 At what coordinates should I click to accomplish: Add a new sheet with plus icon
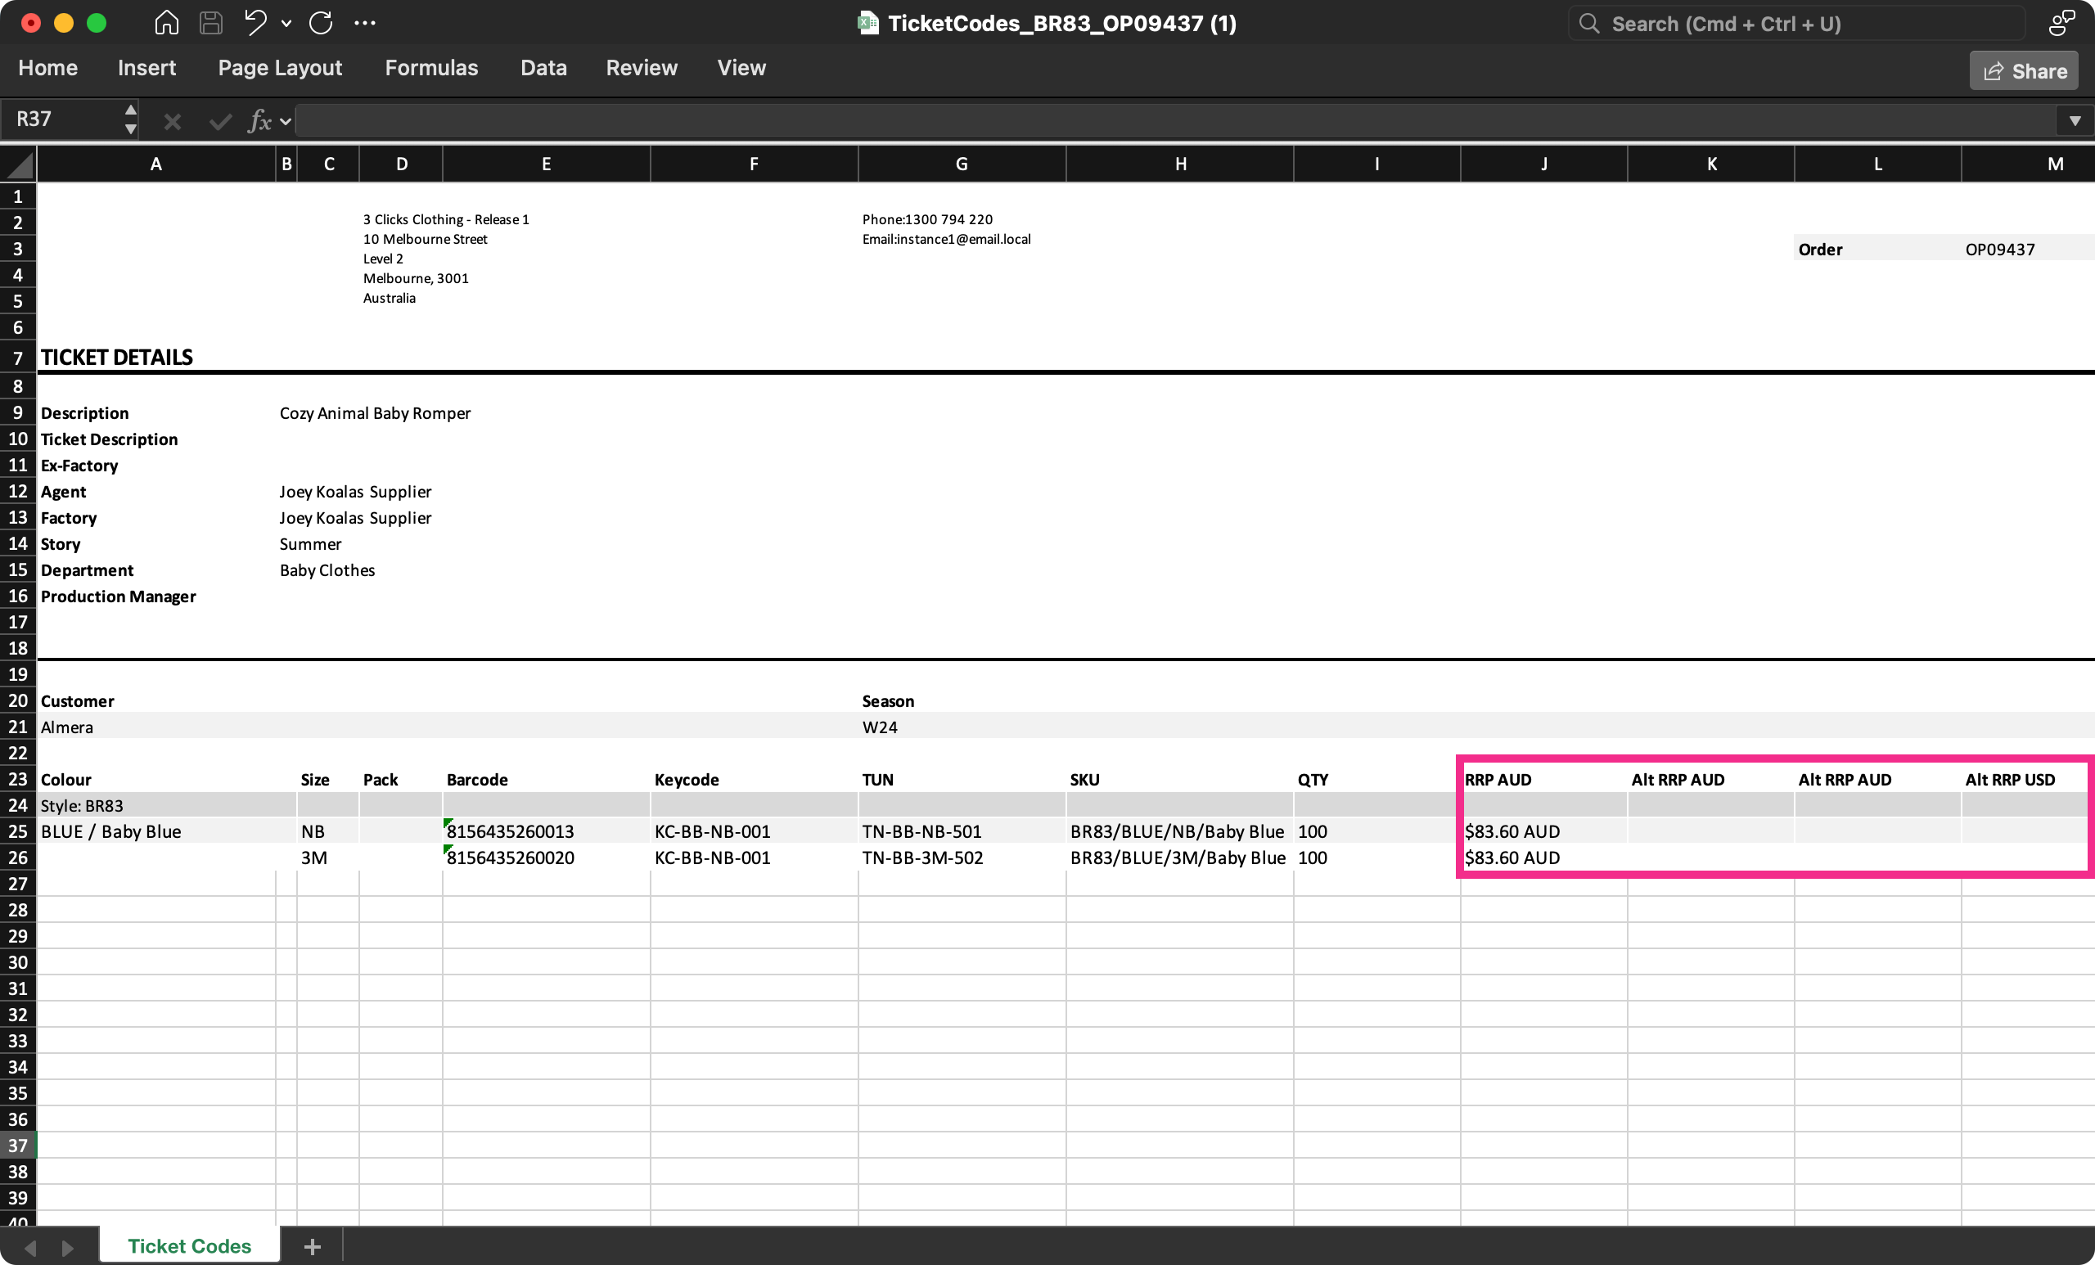312,1246
